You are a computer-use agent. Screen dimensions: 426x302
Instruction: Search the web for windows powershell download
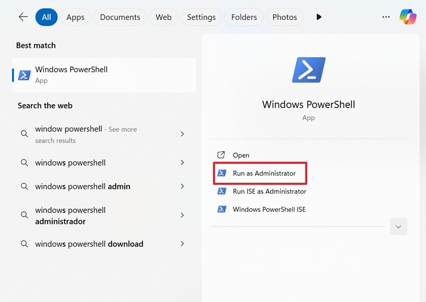pyautogui.click(x=89, y=244)
